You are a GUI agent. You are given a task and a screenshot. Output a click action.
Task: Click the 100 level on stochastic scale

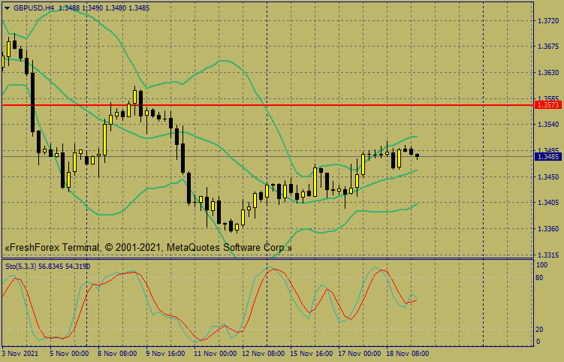541,265
